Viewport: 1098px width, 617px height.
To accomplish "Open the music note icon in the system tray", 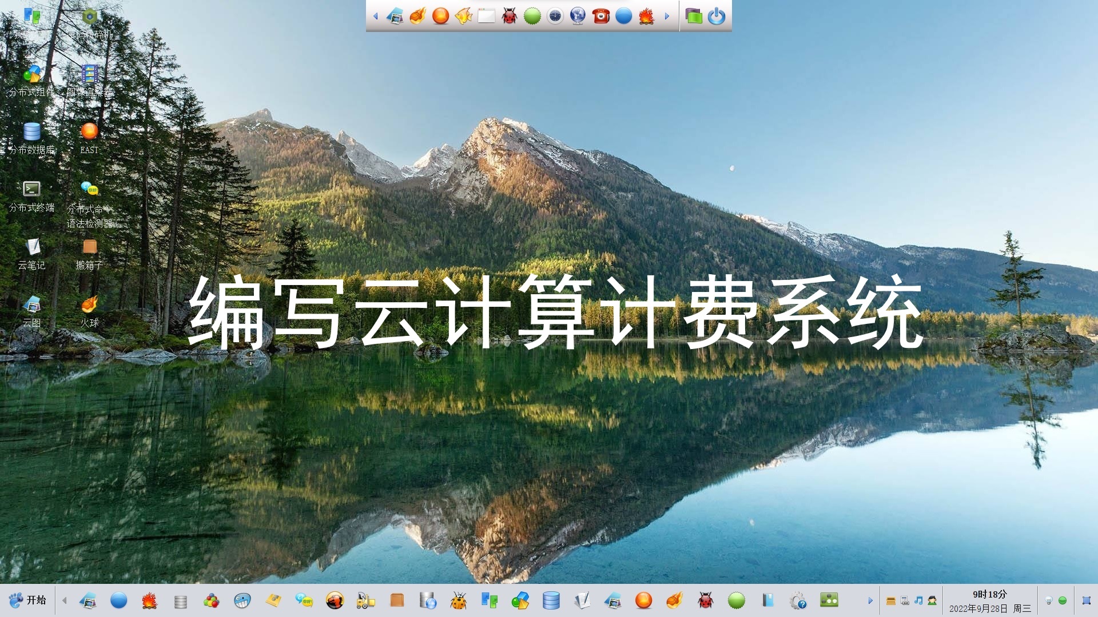I will 918,600.
